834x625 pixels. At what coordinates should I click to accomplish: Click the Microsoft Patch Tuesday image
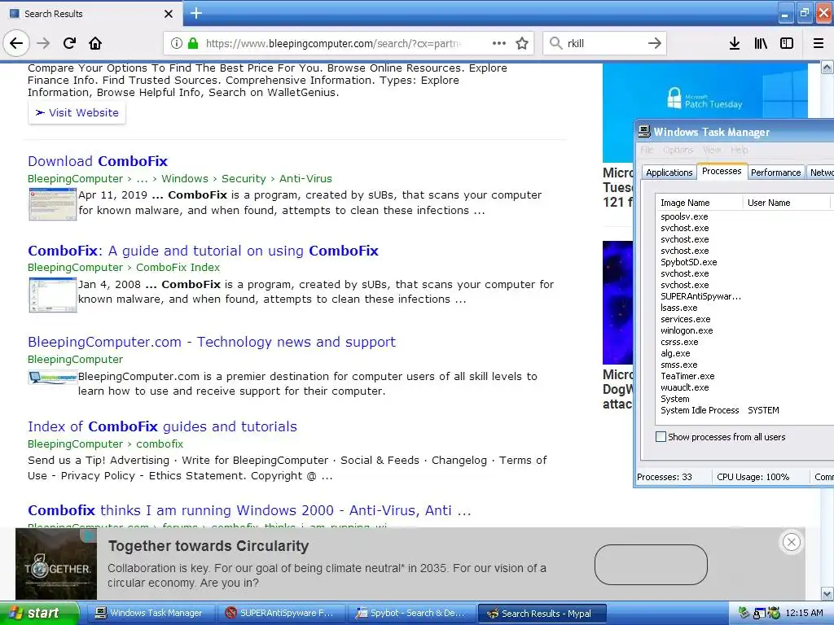click(x=705, y=91)
